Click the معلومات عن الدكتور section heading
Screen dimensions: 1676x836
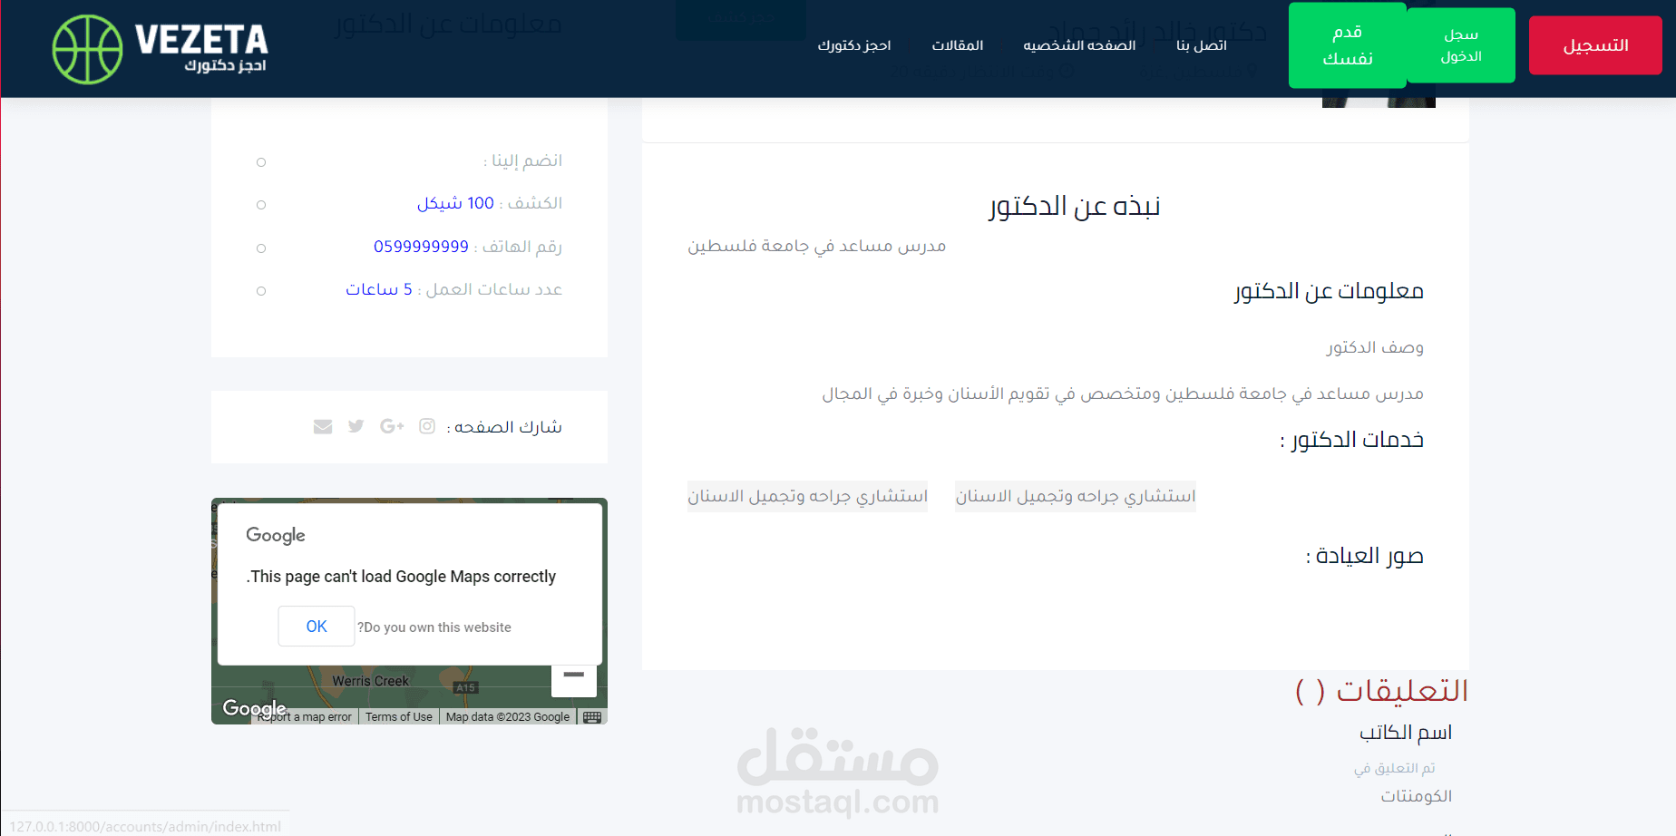(x=1329, y=291)
